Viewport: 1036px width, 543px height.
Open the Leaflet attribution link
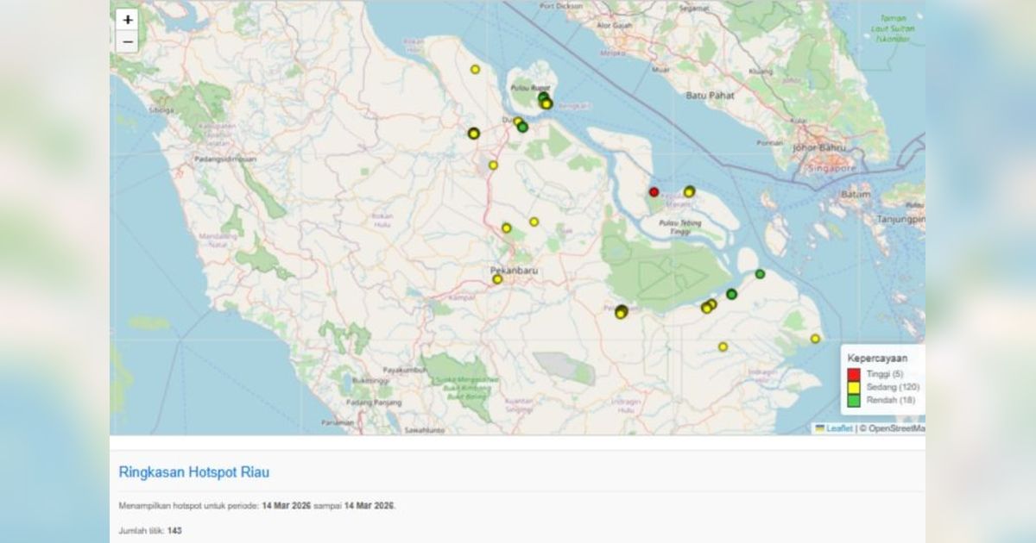tap(838, 428)
